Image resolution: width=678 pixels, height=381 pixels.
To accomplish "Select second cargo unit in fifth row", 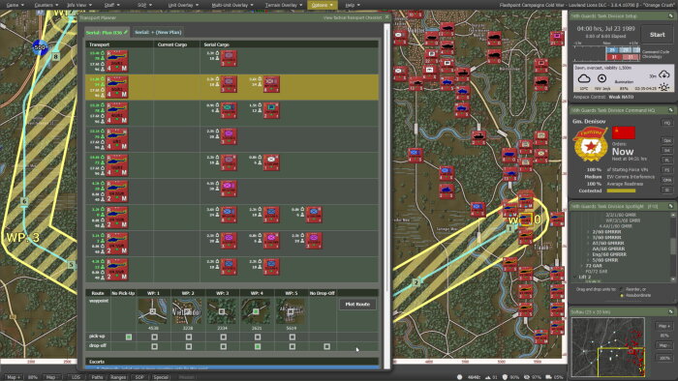I will [271, 162].
